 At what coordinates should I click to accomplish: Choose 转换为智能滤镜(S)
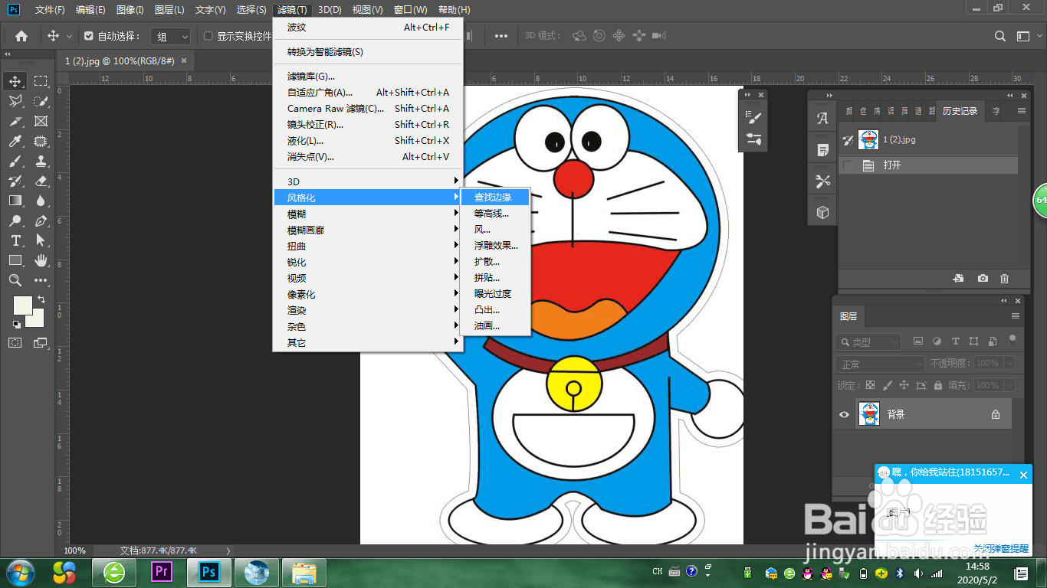(x=368, y=51)
